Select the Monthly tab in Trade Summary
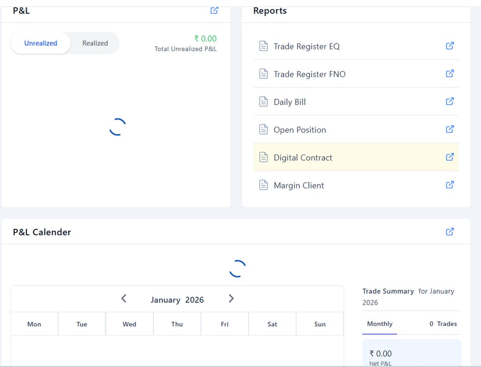 click(379, 324)
